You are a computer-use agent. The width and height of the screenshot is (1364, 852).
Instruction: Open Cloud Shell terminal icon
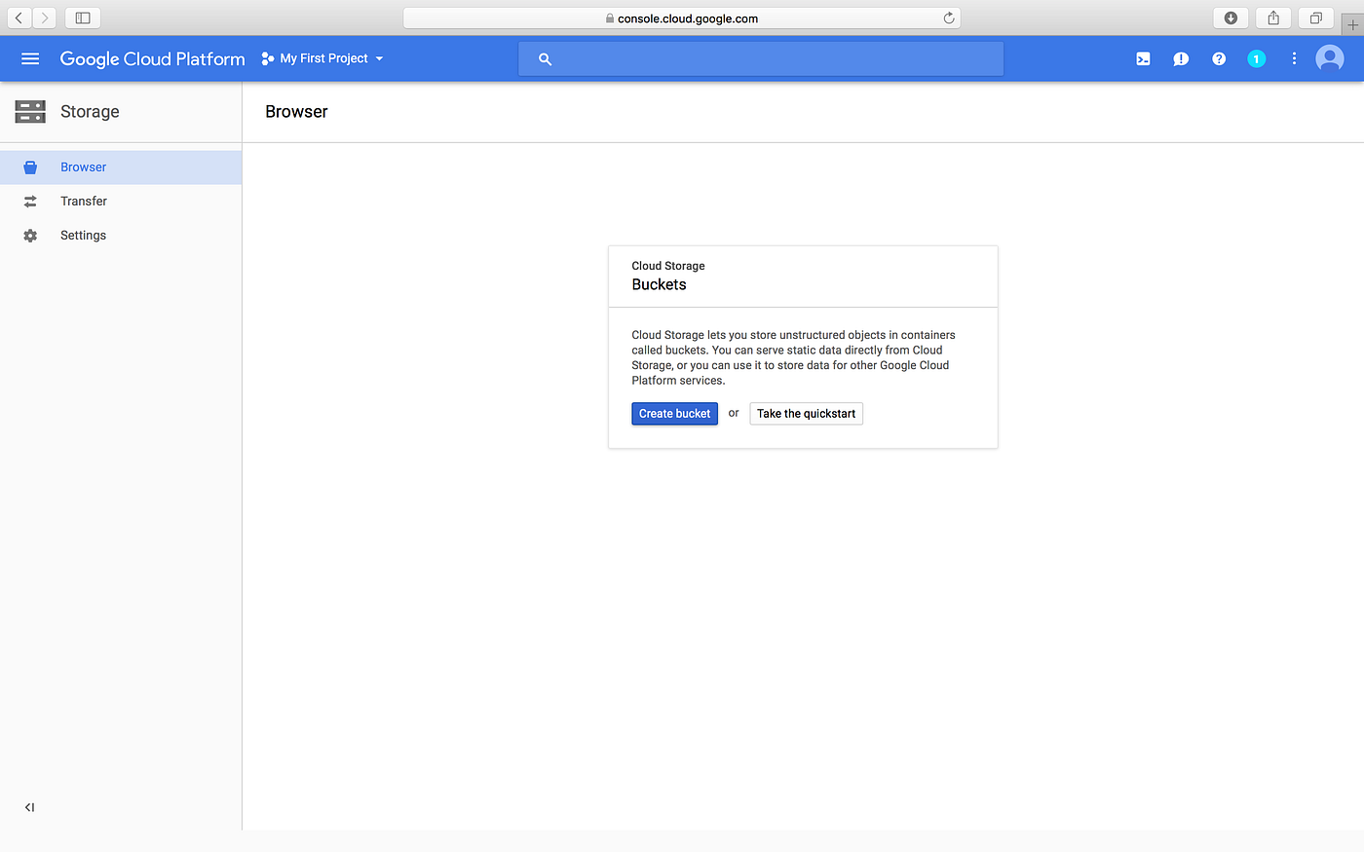1142,58
